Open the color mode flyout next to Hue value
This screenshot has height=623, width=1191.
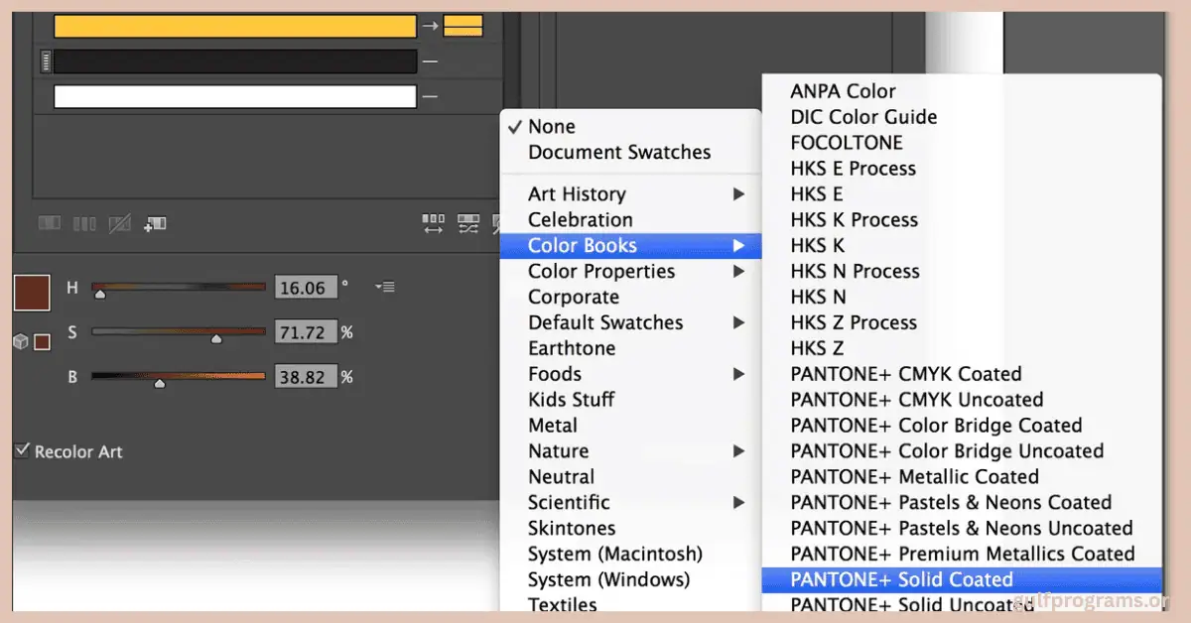click(383, 288)
